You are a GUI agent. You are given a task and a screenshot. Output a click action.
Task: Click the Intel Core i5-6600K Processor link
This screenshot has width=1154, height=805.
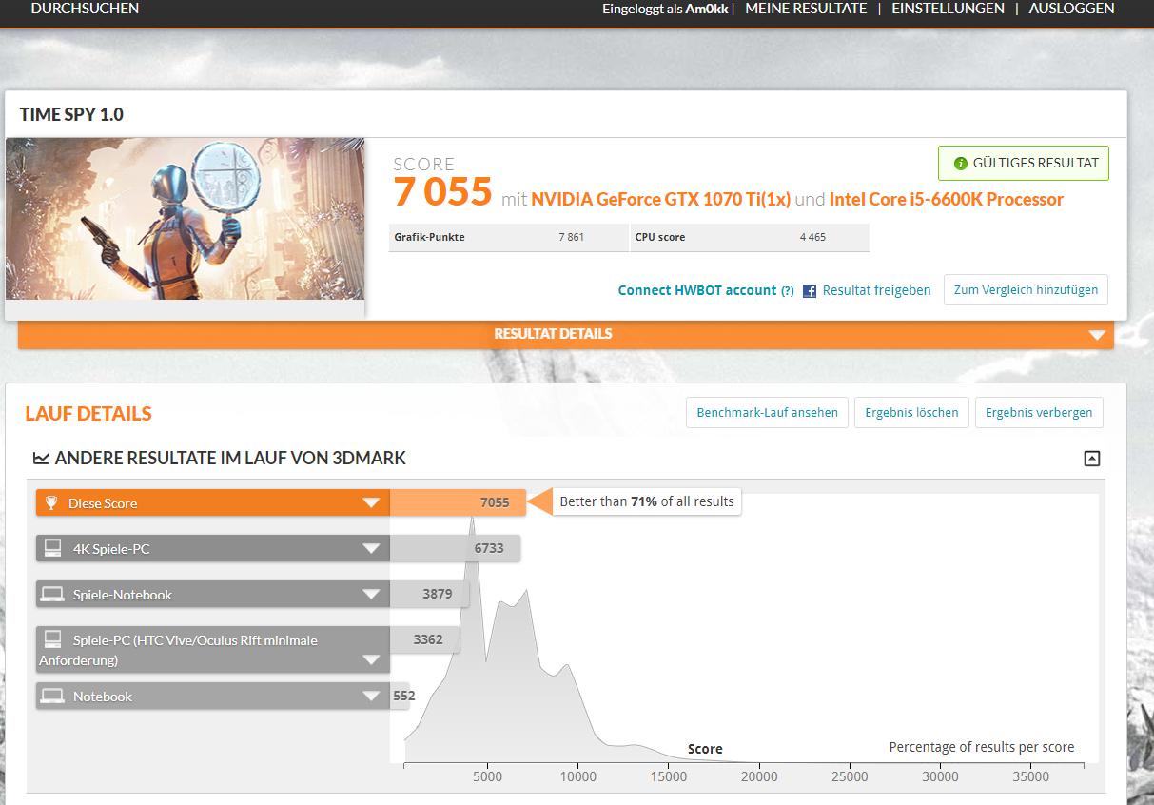(x=947, y=200)
